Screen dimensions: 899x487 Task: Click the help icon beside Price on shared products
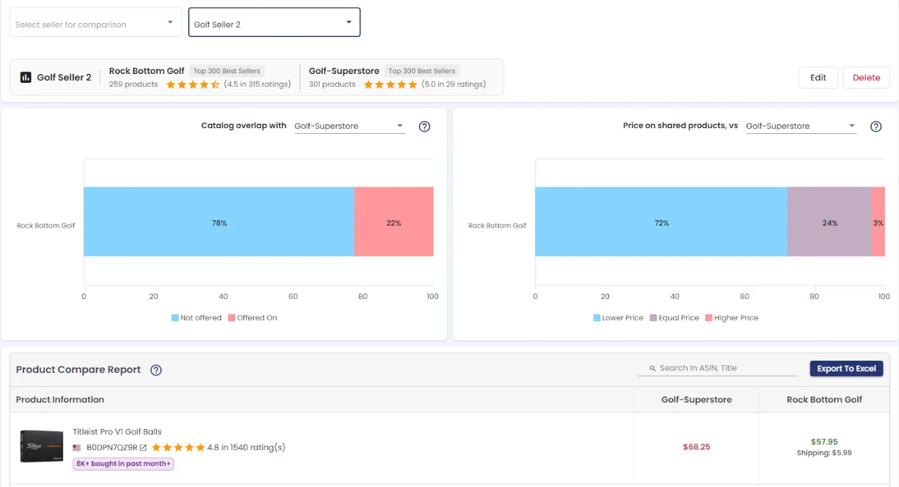876,126
